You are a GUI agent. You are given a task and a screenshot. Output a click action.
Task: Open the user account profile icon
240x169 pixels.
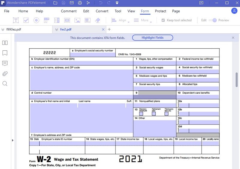(234, 11)
